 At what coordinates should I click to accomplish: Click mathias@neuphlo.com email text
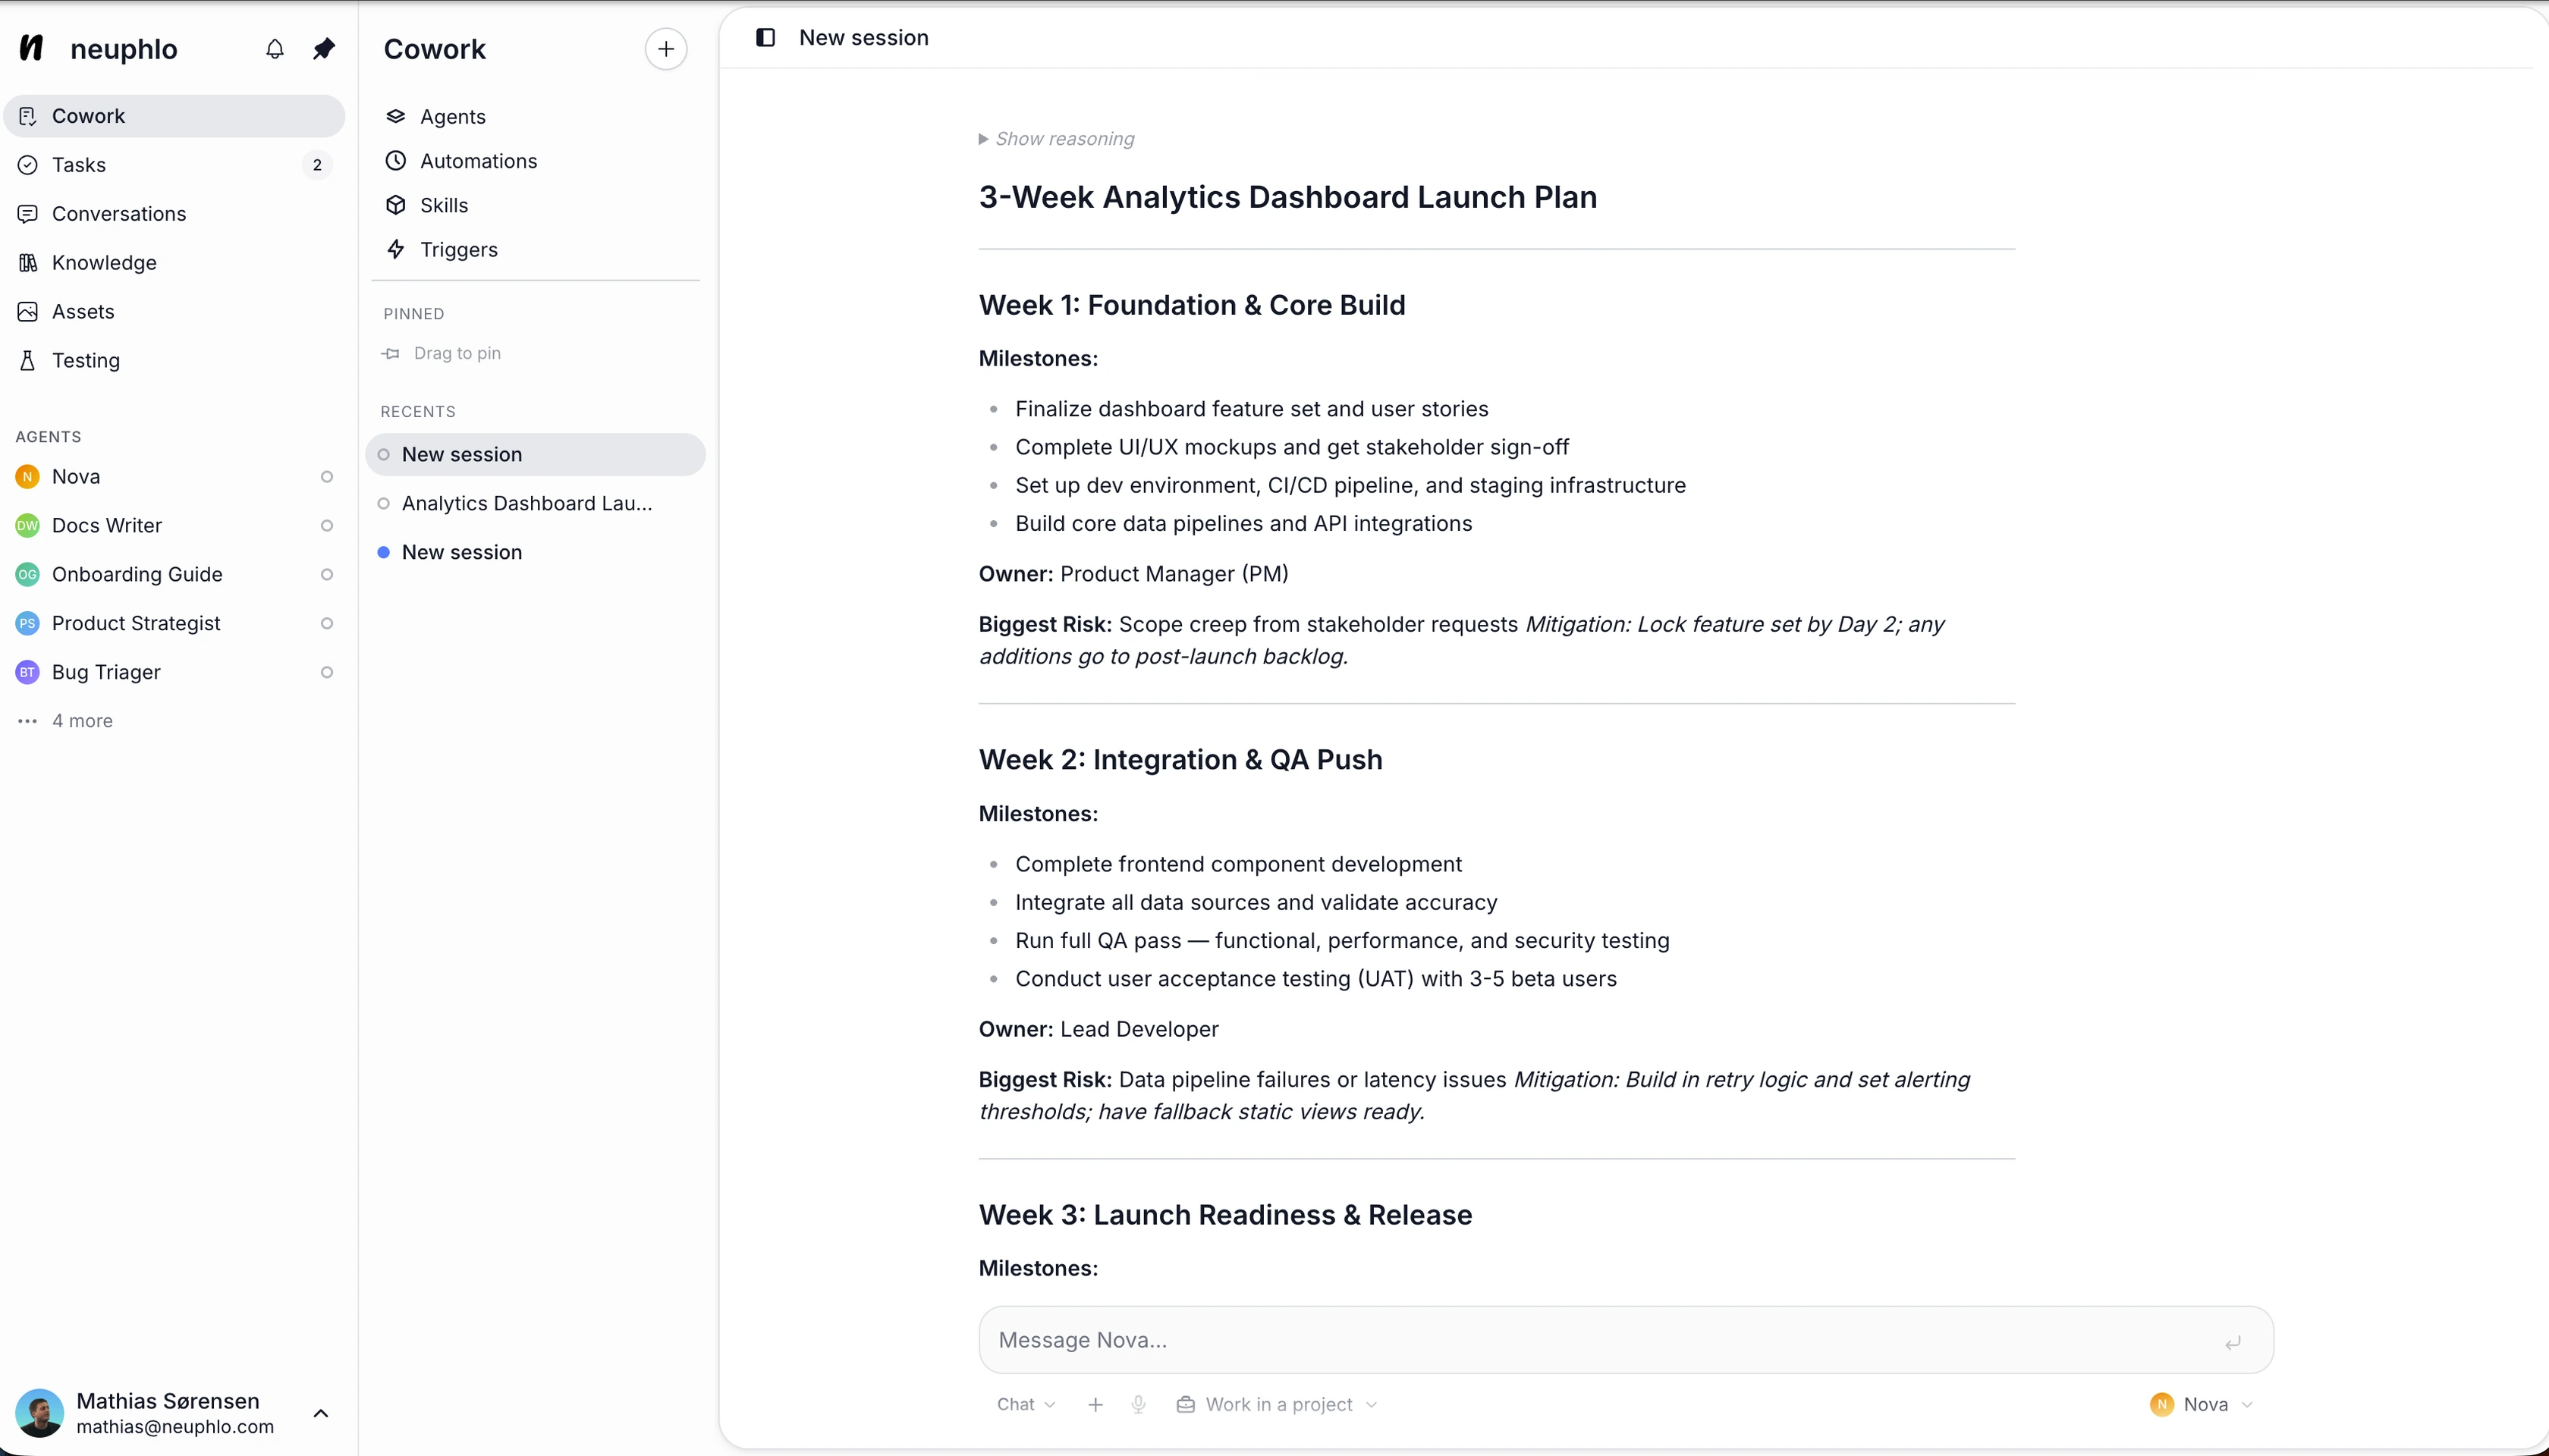tap(175, 1427)
